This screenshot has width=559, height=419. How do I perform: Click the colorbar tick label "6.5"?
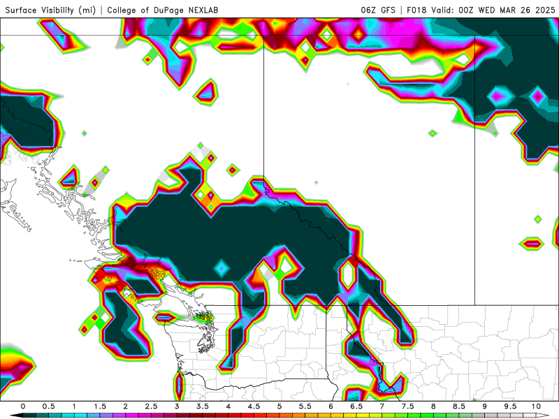click(356, 406)
